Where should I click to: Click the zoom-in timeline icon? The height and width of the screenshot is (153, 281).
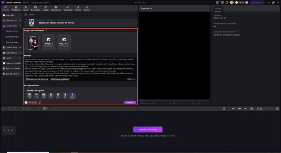point(277,109)
